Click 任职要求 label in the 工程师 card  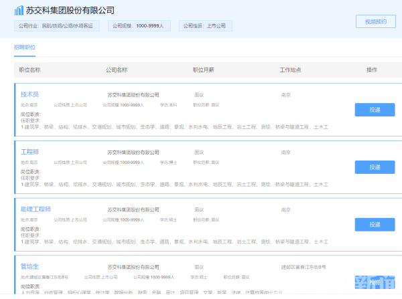[31, 178]
